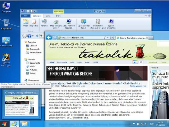Launch Zemana AntiLogger from the desktop
The height and width of the screenshot is (127, 169).
[6, 60]
